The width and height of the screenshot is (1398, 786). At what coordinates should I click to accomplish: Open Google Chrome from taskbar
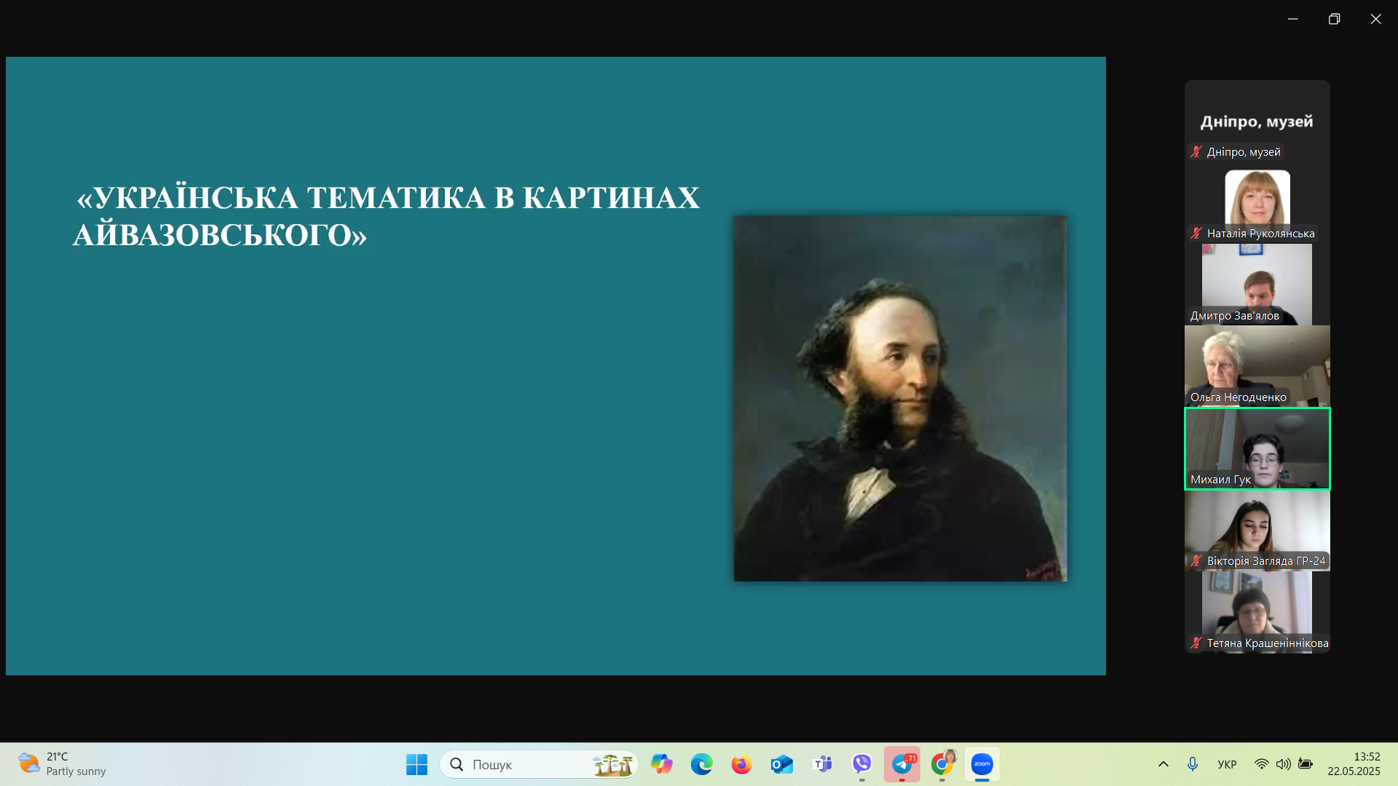(x=942, y=764)
